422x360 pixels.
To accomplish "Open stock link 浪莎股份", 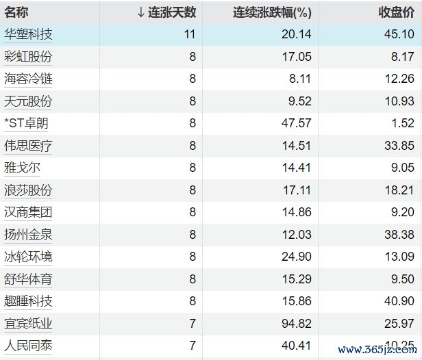I will coord(28,190).
